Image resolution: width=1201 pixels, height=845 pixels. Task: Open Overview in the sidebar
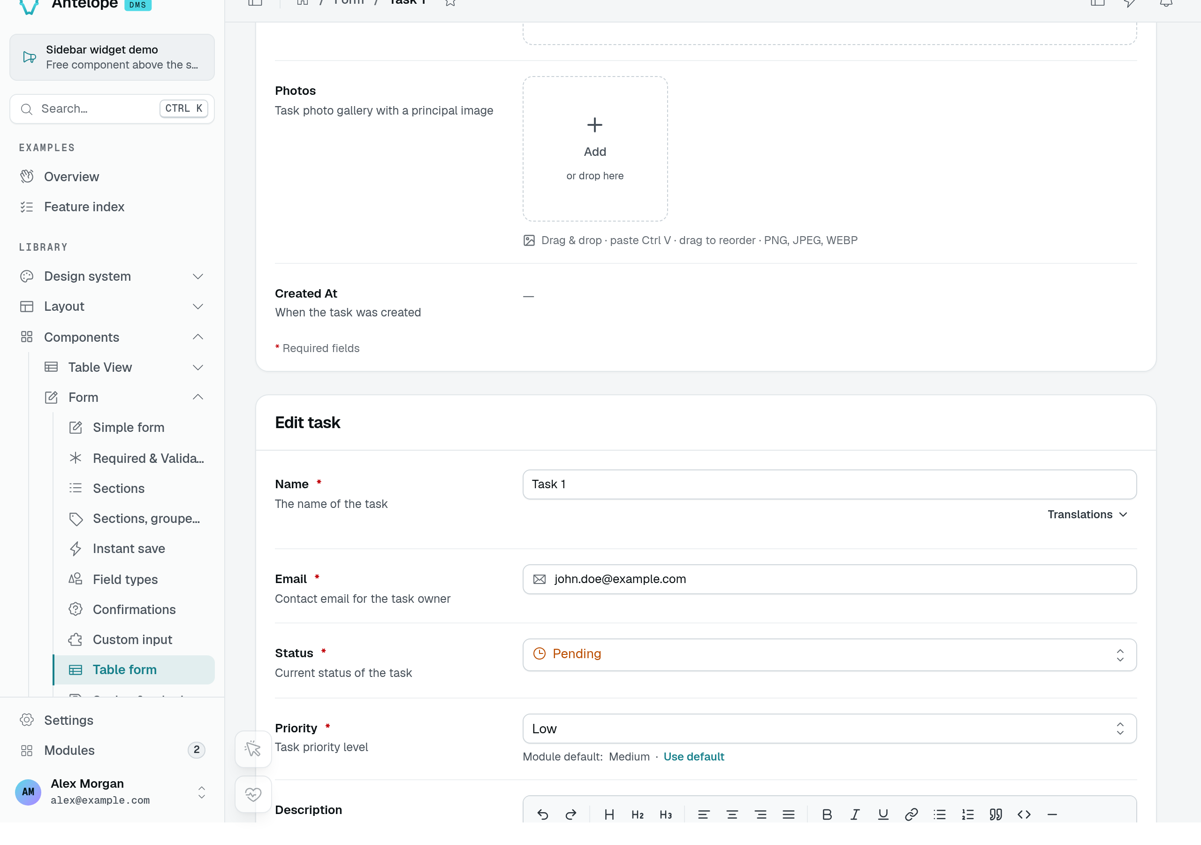coord(112,177)
